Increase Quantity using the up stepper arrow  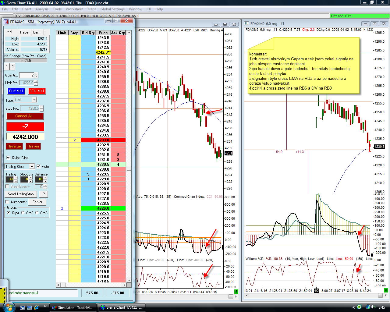(36, 74)
